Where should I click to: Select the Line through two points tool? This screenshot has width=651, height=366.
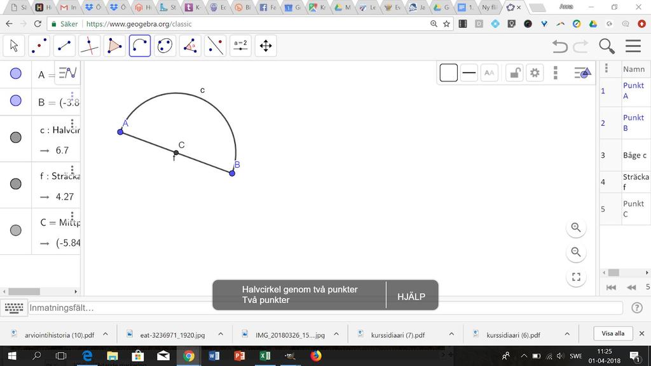(x=64, y=46)
